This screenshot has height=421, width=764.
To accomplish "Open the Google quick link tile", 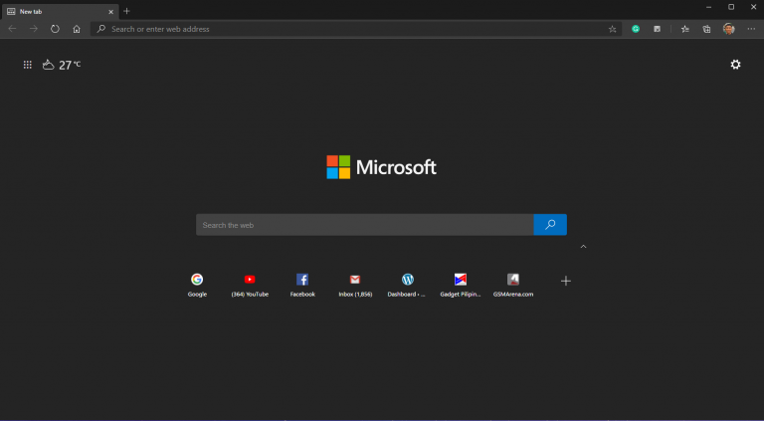I will (x=197, y=285).
